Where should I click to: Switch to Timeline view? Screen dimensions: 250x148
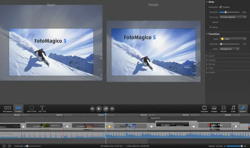click(x=18, y=109)
